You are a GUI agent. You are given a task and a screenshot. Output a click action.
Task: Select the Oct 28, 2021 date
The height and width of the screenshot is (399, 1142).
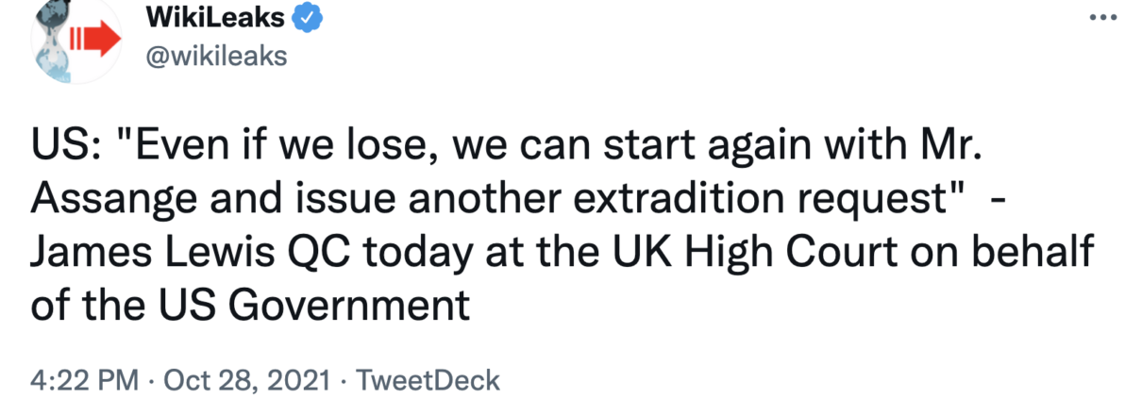coord(247,381)
